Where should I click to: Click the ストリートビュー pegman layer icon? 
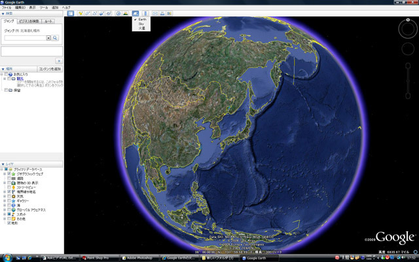click(x=13, y=187)
